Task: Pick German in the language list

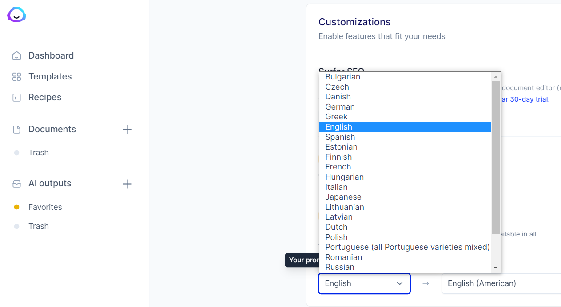Action: tap(340, 107)
